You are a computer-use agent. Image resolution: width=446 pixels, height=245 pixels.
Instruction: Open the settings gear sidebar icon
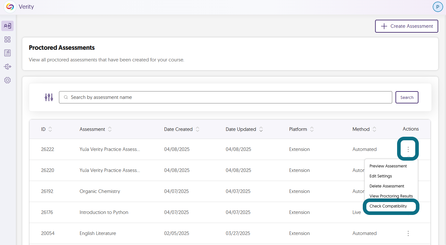coord(7,80)
